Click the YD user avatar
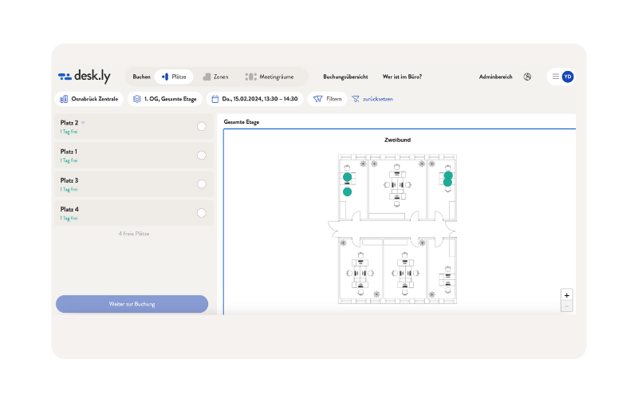Image resolution: width=638 pixels, height=399 pixels. click(568, 77)
